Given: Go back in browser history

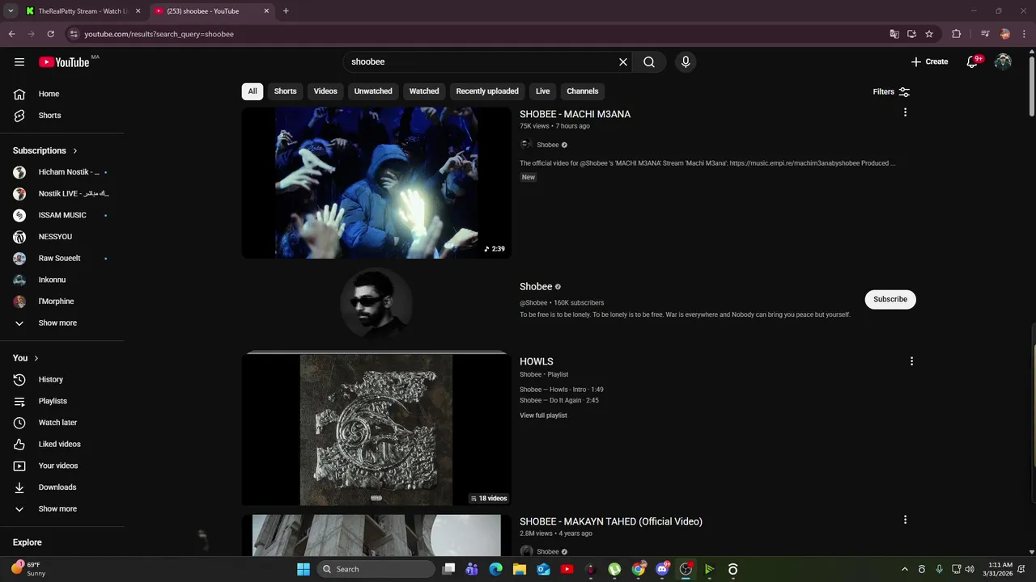Looking at the screenshot, I should click(x=11, y=34).
